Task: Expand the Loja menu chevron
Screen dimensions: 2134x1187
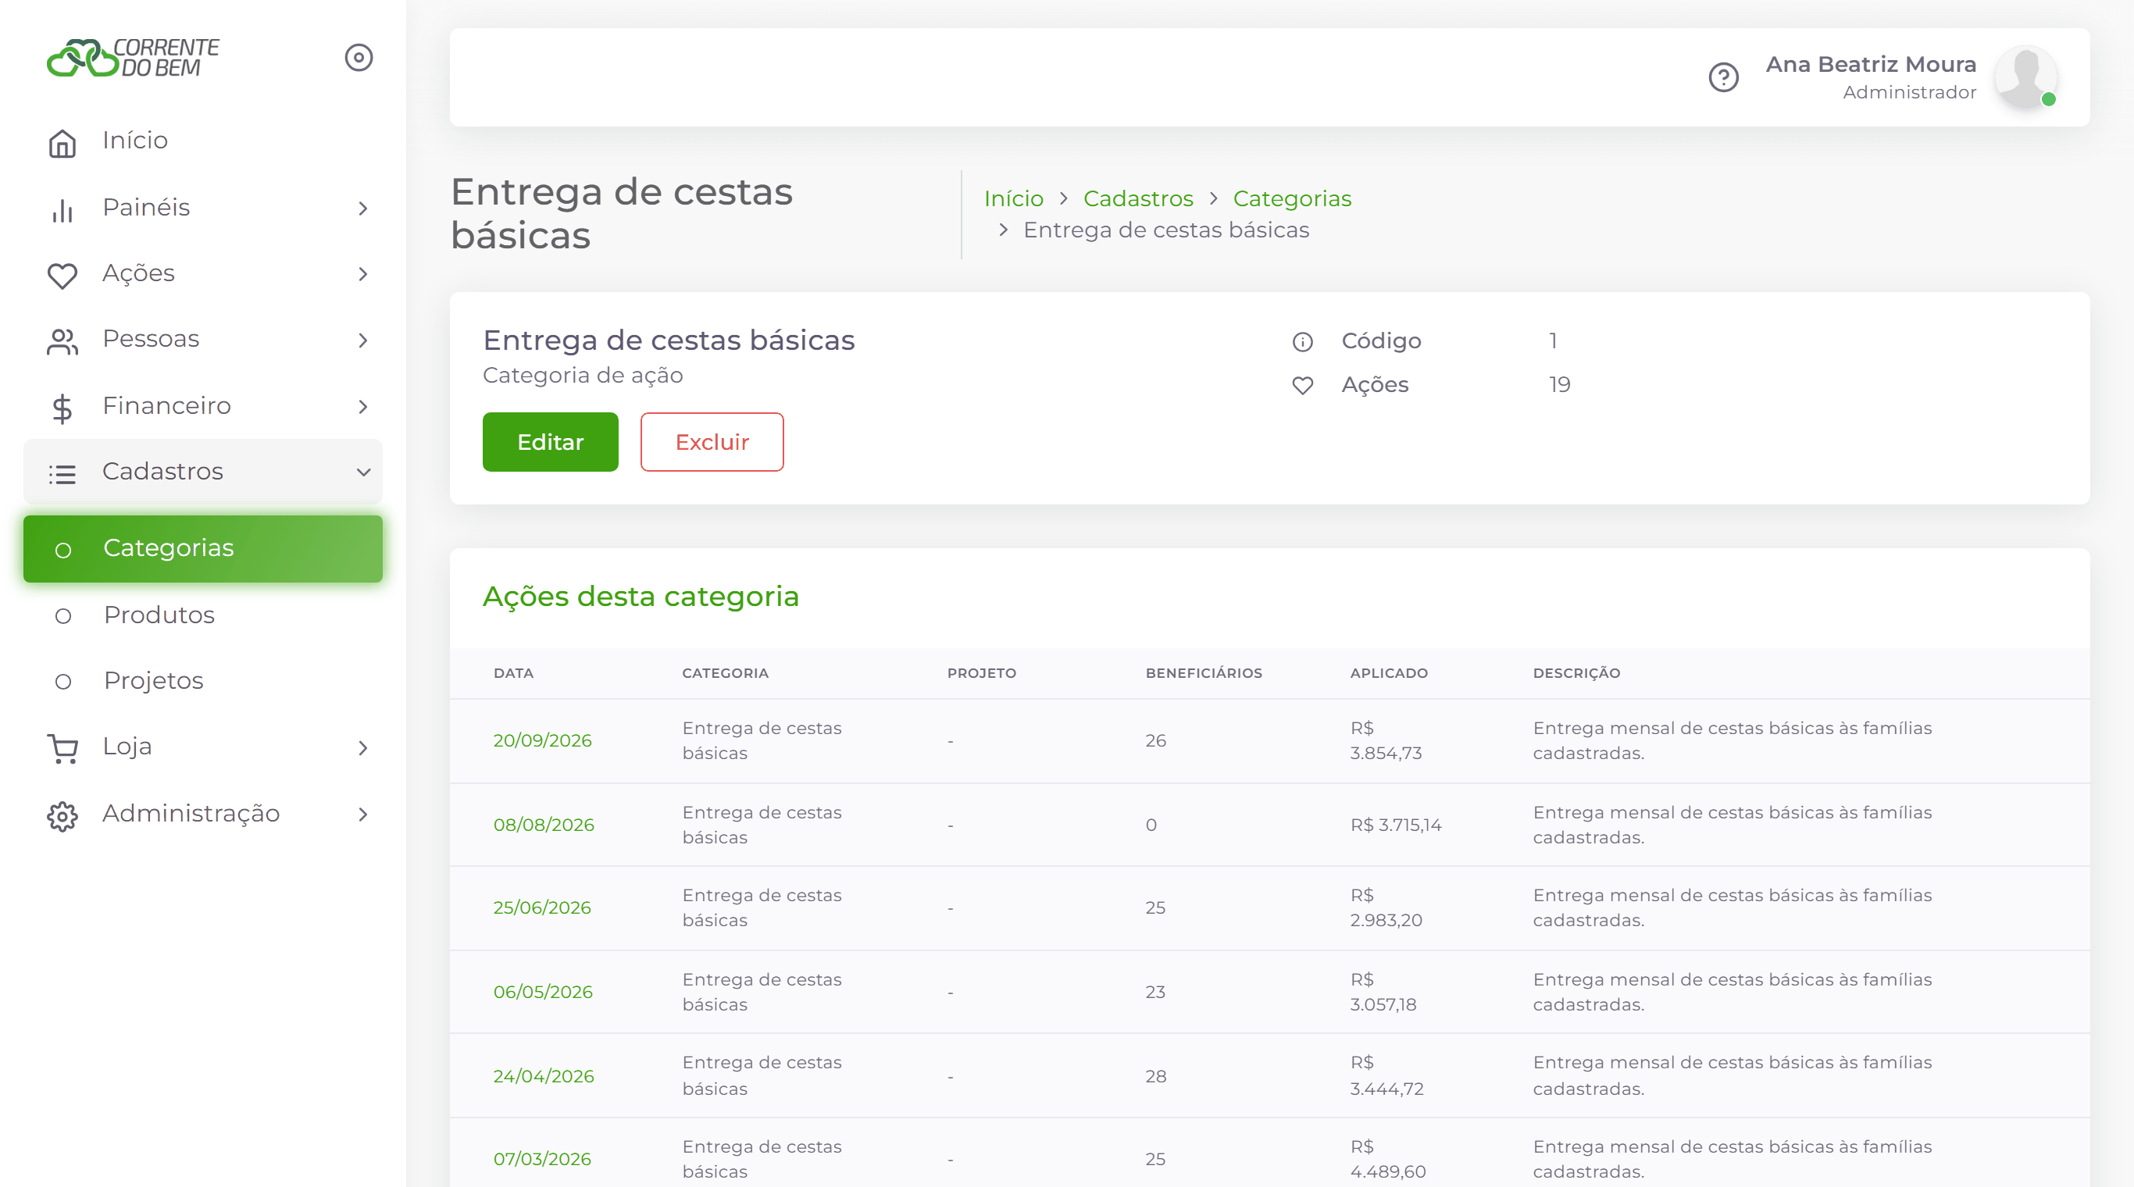Action: tap(363, 748)
